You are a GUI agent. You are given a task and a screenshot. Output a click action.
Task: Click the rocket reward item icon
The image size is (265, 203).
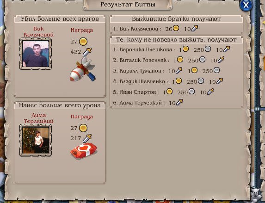click(x=83, y=69)
